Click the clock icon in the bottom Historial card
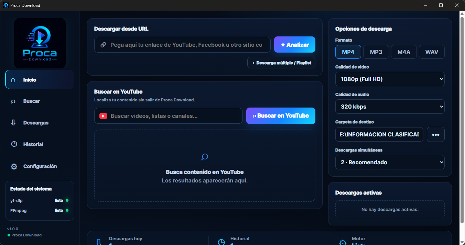 tap(221, 242)
